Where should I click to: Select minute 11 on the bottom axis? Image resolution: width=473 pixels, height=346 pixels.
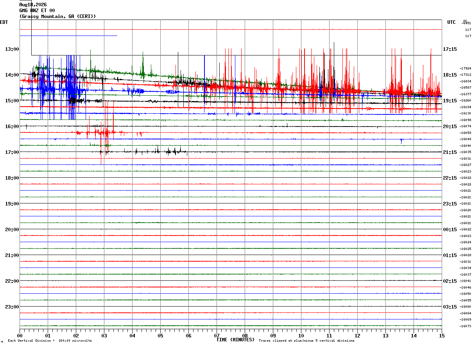(329, 335)
